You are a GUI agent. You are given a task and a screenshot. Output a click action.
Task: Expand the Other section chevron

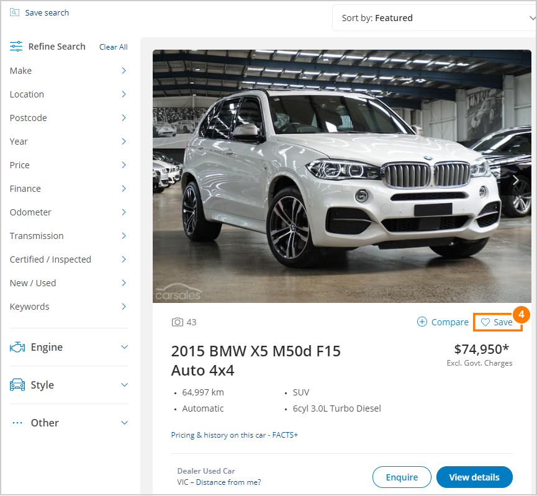pos(124,423)
